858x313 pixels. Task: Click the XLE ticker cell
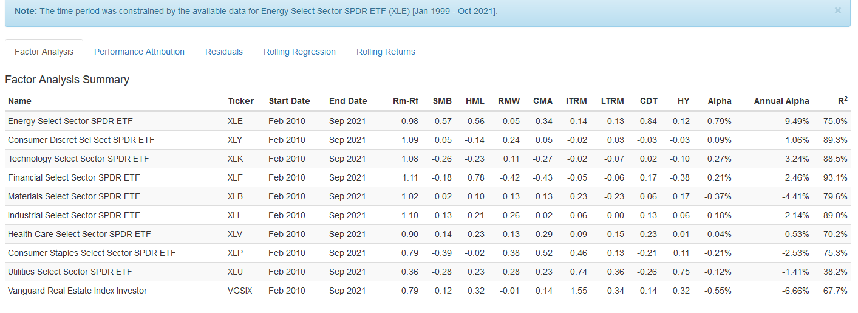pos(235,121)
